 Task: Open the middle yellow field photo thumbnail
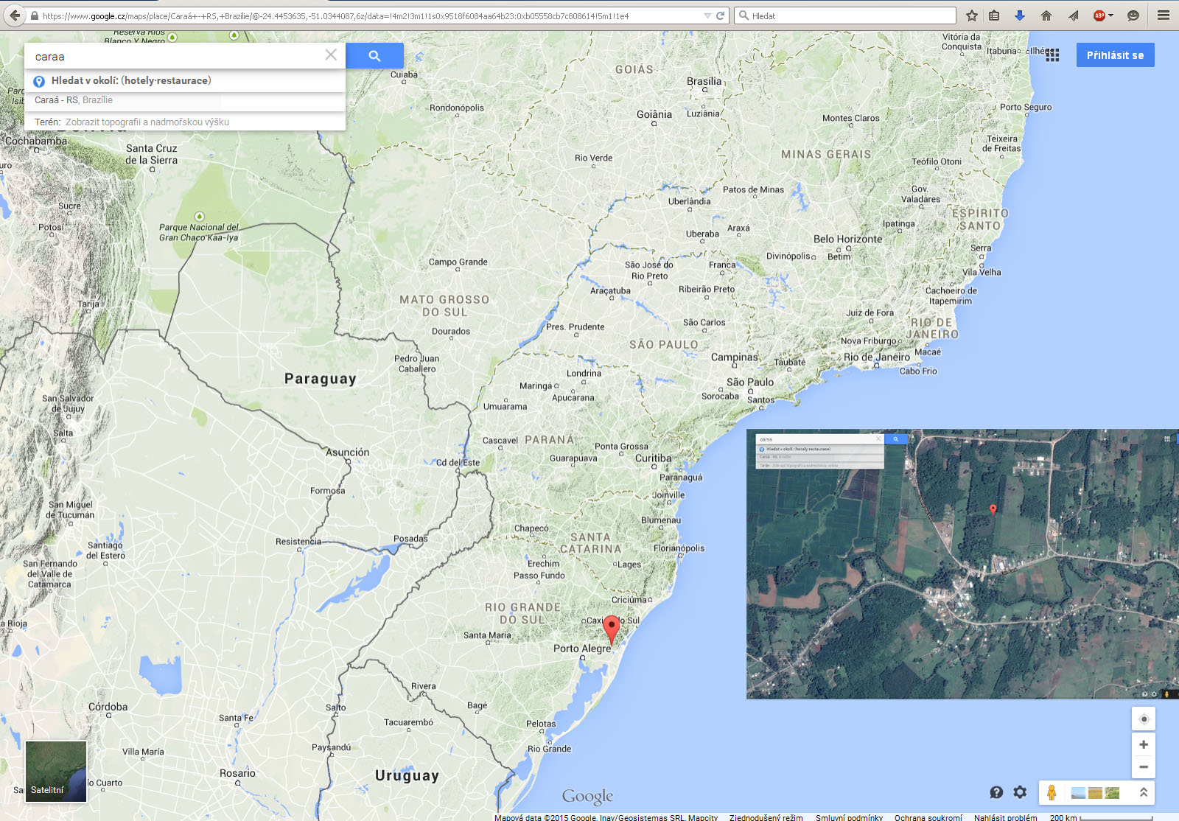click(x=1095, y=793)
